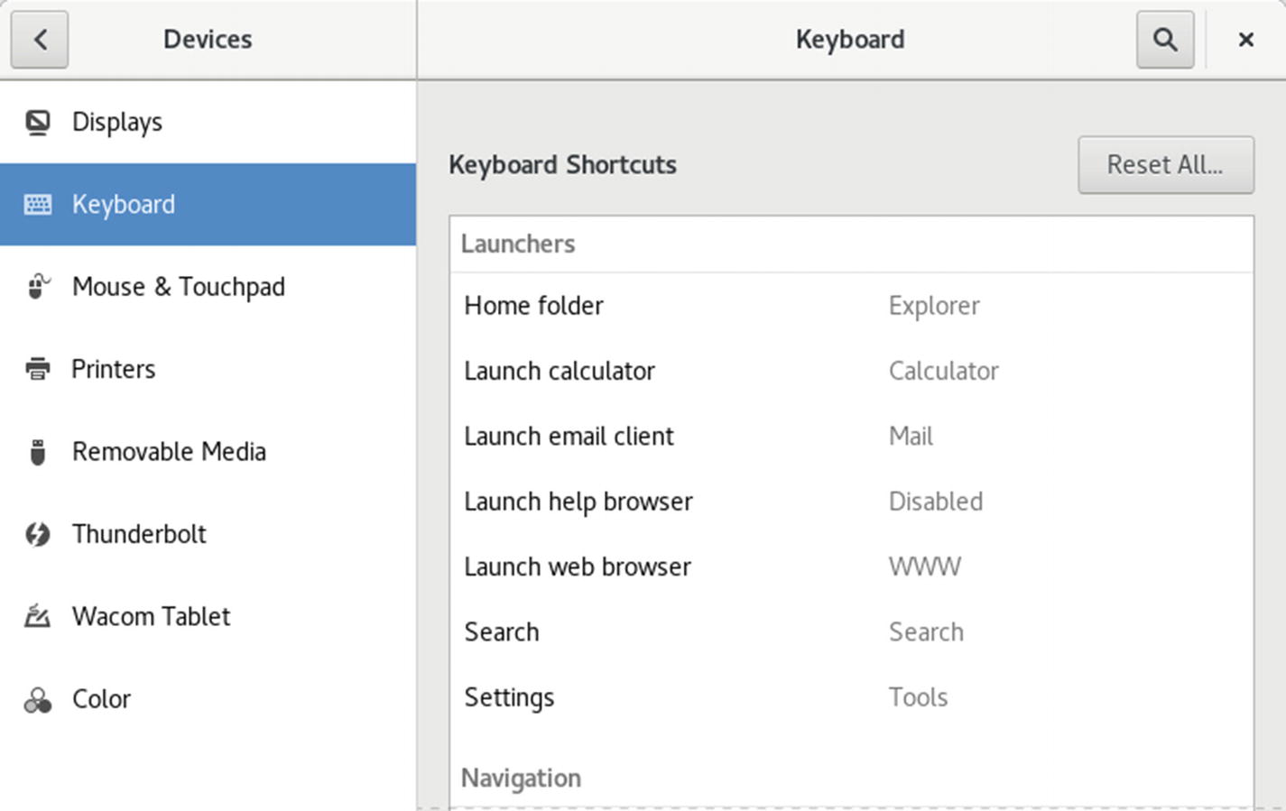
Task: Select the Launch help browser row
Action: [851, 502]
